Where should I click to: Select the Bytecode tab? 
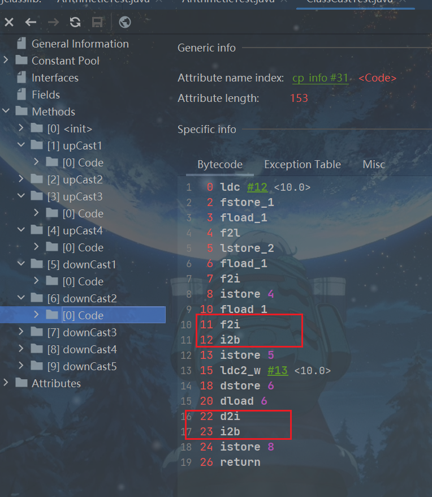coord(220,165)
